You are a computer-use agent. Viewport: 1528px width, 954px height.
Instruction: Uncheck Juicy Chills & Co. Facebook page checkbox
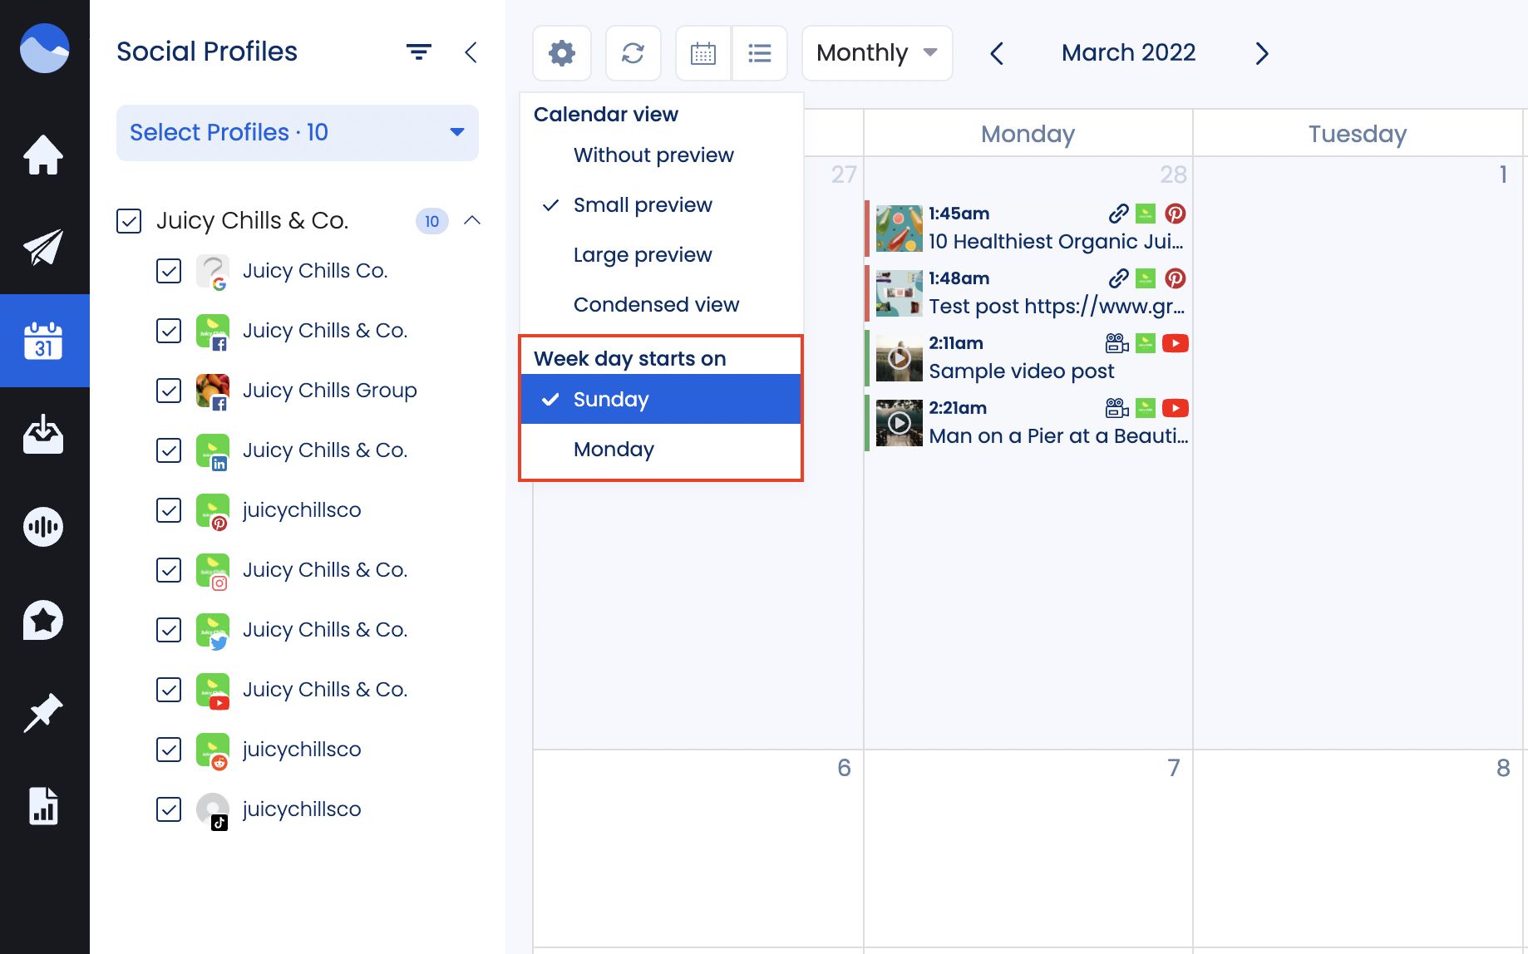click(169, 331)
